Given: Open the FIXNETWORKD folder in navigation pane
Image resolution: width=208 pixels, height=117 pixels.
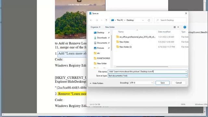Looking at the screenshot, I should [102, 58].
